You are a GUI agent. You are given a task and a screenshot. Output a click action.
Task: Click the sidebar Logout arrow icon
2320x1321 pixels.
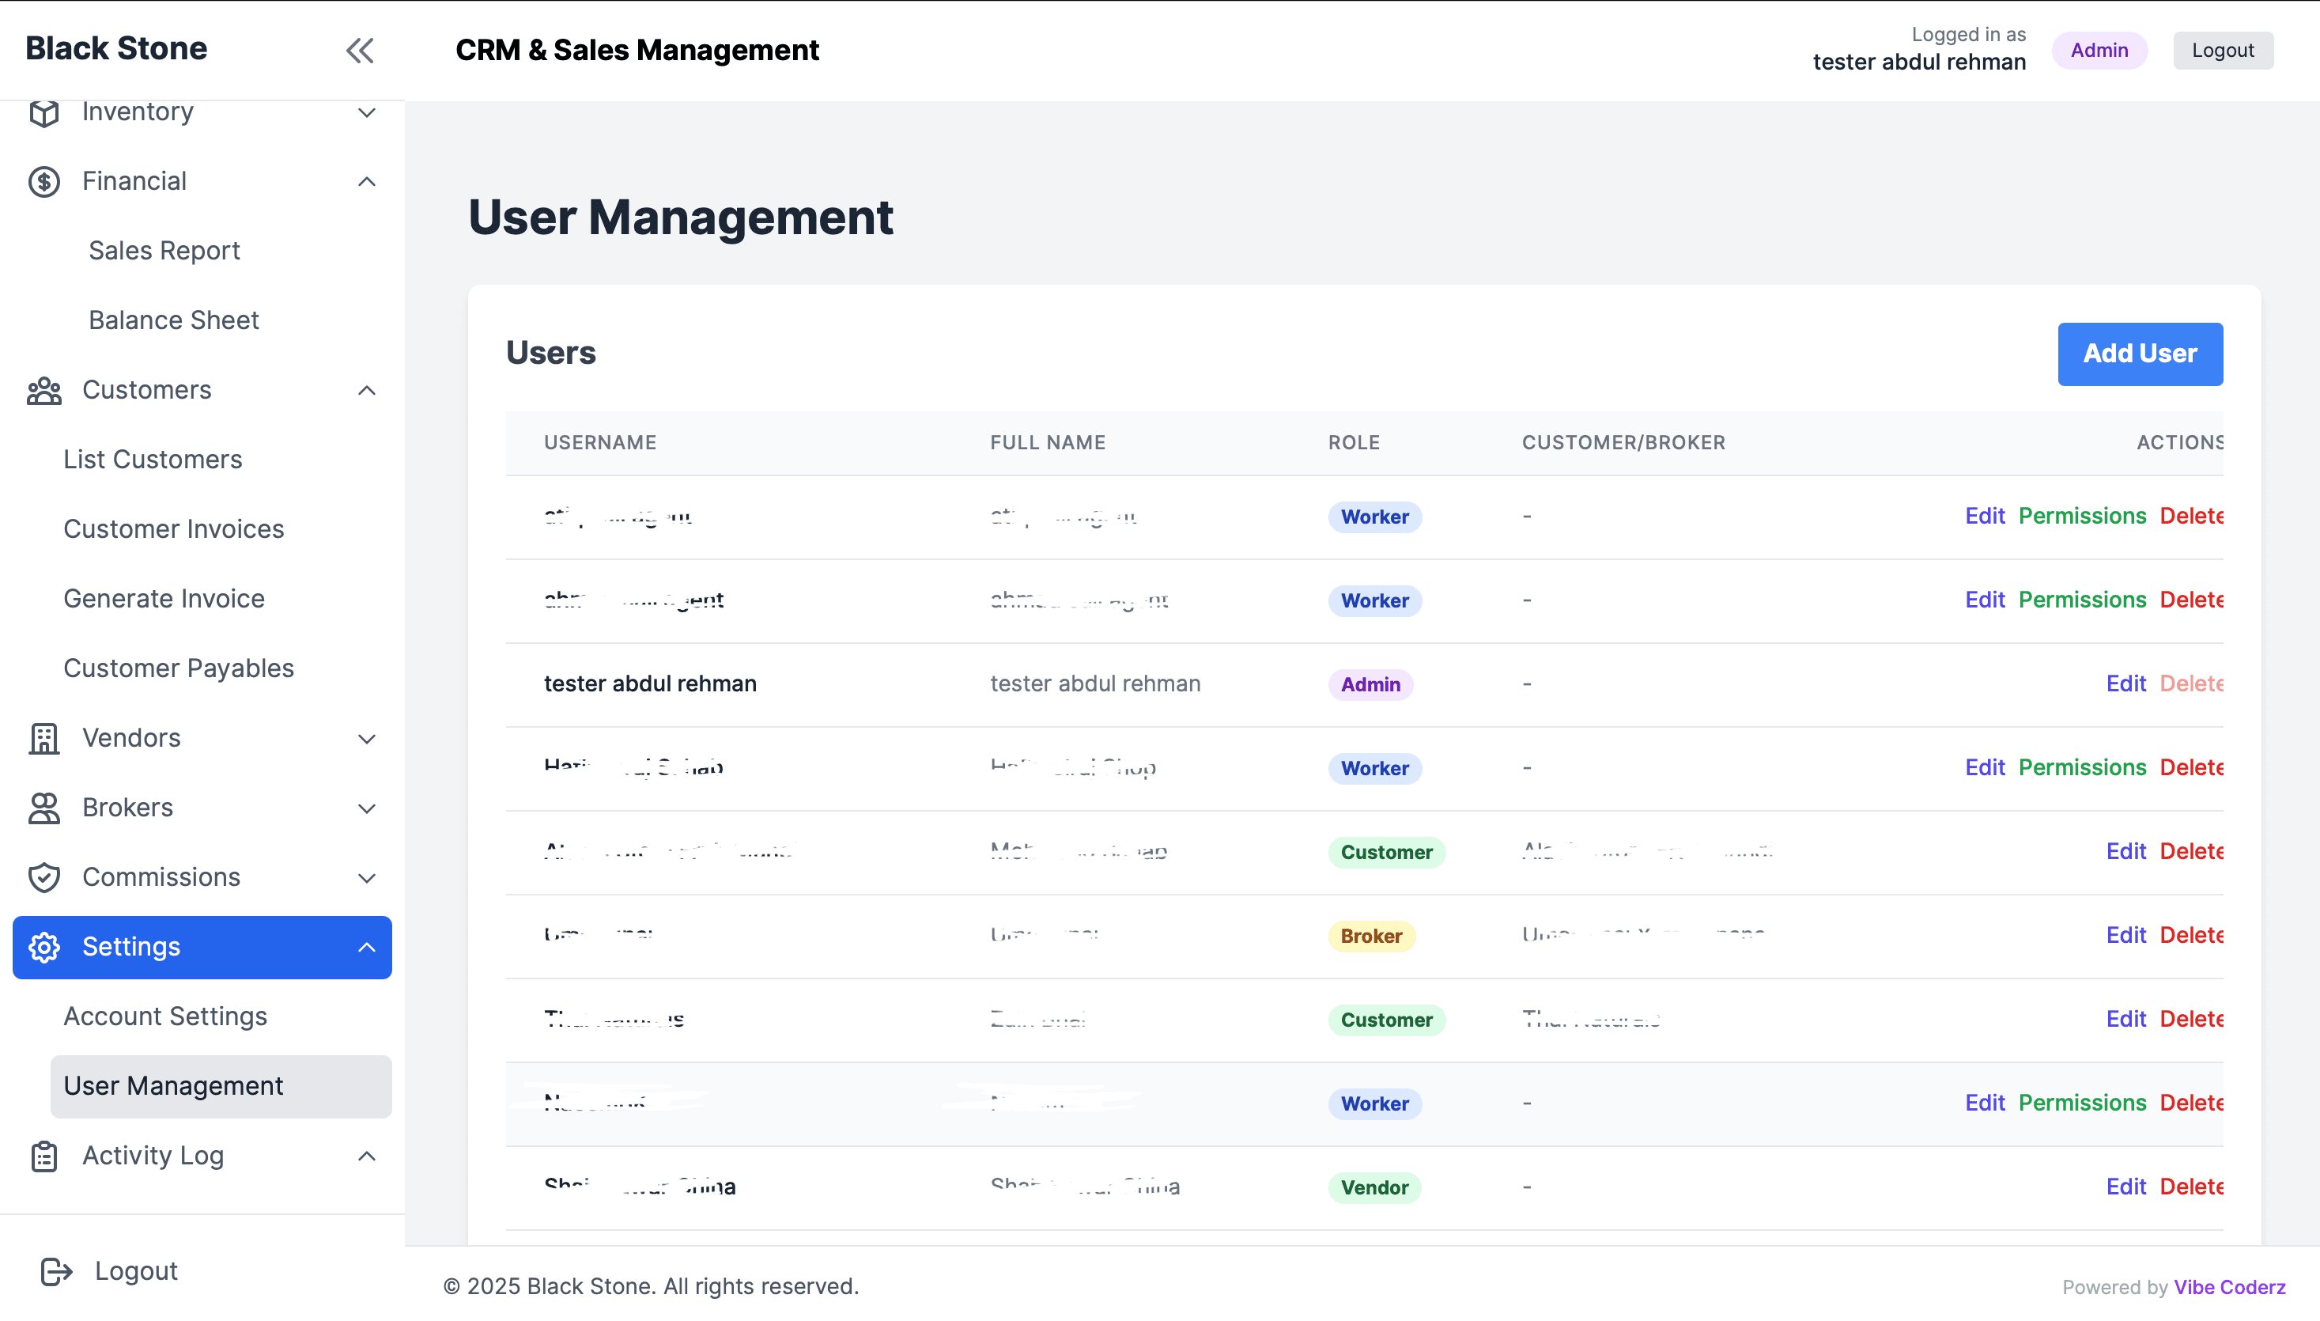tap(56, 1271)
